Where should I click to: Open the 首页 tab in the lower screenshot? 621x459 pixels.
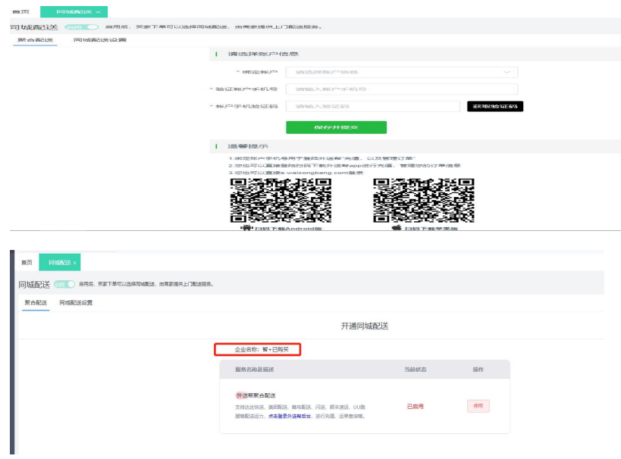point(27,262)
